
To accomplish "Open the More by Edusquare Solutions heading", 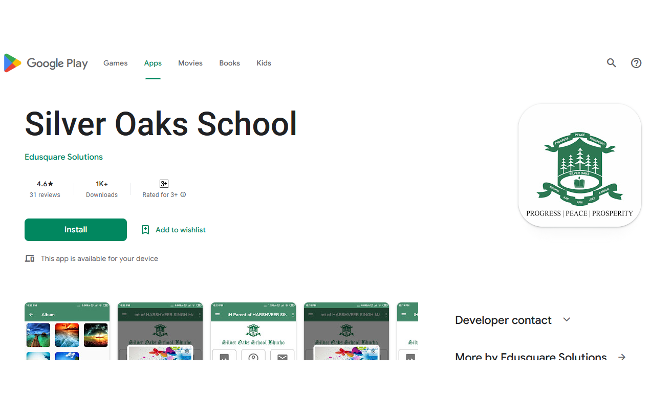I will coord(531,357).
